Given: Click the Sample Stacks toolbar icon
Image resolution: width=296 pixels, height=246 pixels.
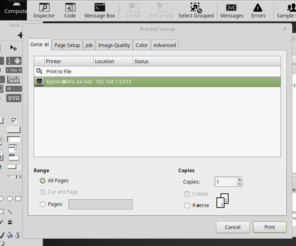Looking at the screenshot, I should (x=286, y=11).
